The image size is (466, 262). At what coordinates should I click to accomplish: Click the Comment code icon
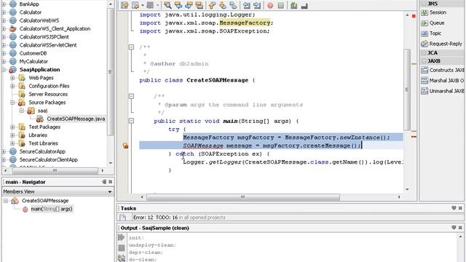[x=294, y=5]
